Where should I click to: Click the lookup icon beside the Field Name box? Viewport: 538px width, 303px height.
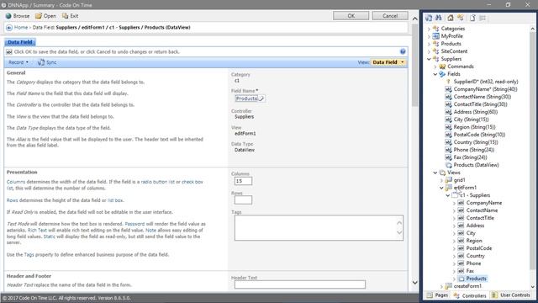261,98
